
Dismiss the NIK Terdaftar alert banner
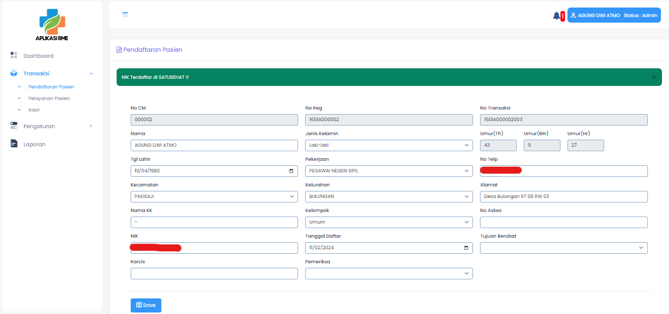654,77
